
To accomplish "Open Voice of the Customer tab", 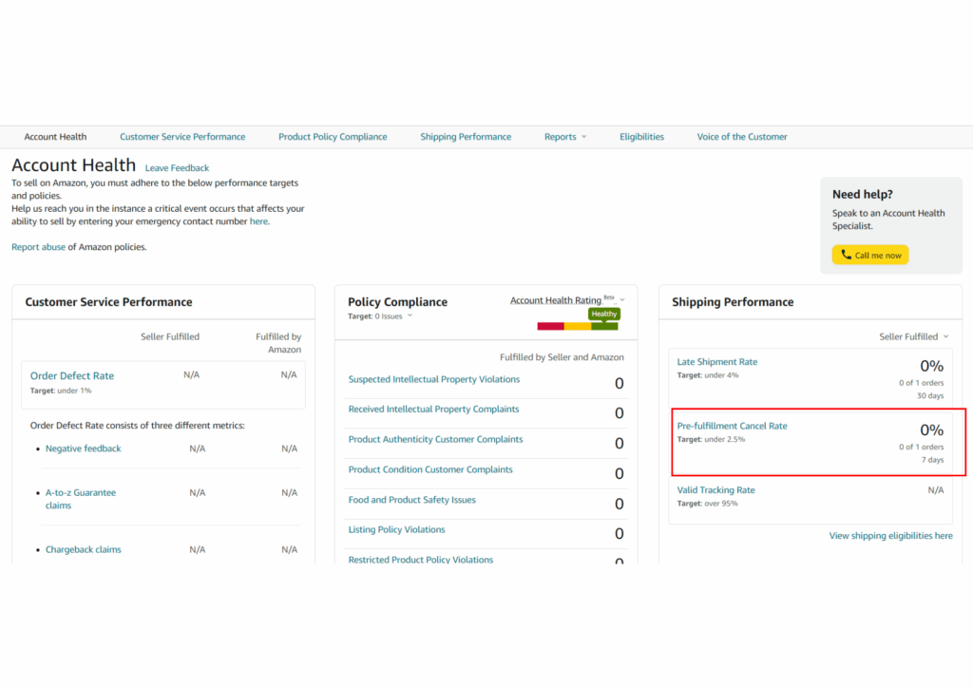I will (741, 137).
